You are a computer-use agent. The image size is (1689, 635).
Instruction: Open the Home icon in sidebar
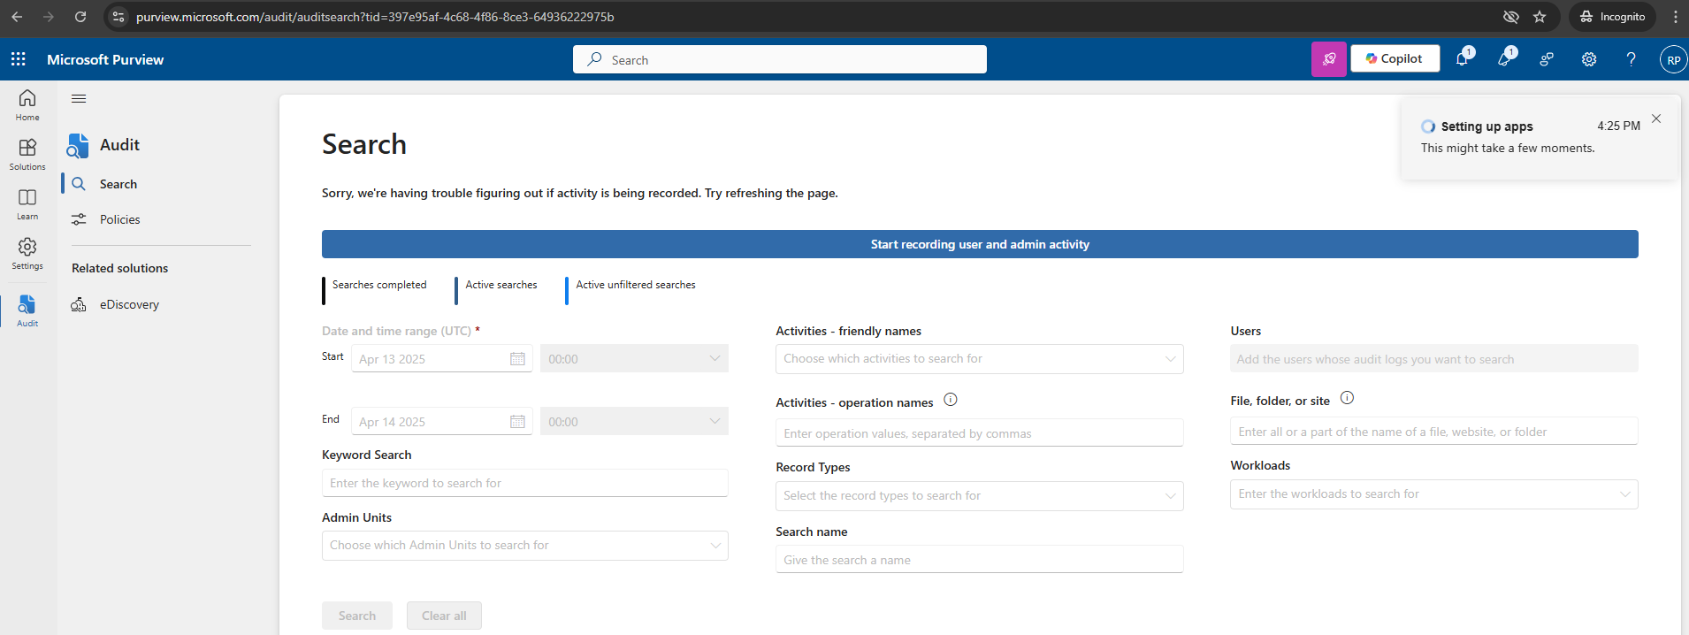tap(27, 104)
